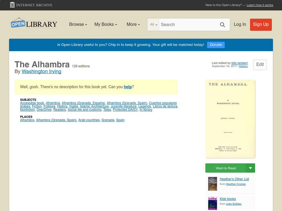
Task: Open author Washington Irving link
Action: (x=42, y=71)
